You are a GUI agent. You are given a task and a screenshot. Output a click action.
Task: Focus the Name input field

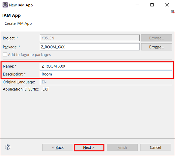106,66
